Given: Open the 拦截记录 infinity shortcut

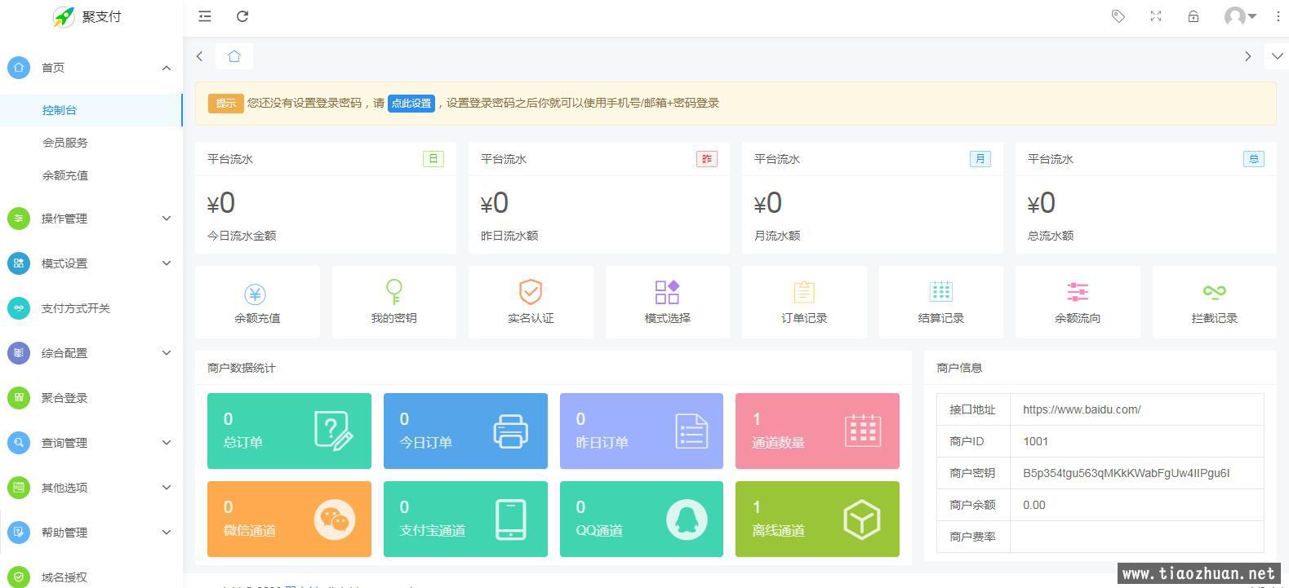Looking at the screenshot, I should (x=1214, y=302).
